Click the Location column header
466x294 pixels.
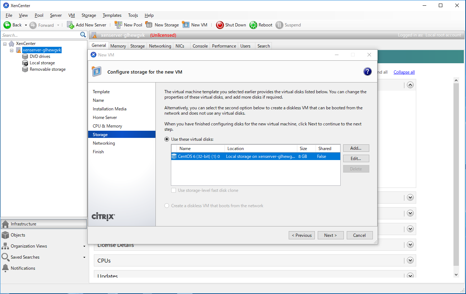point(261,148)
